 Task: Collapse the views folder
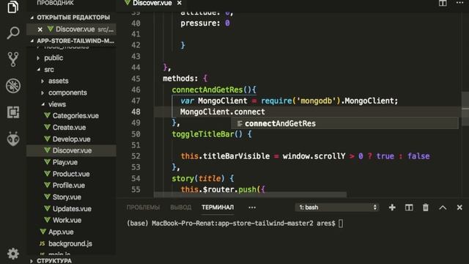(57, 104)
